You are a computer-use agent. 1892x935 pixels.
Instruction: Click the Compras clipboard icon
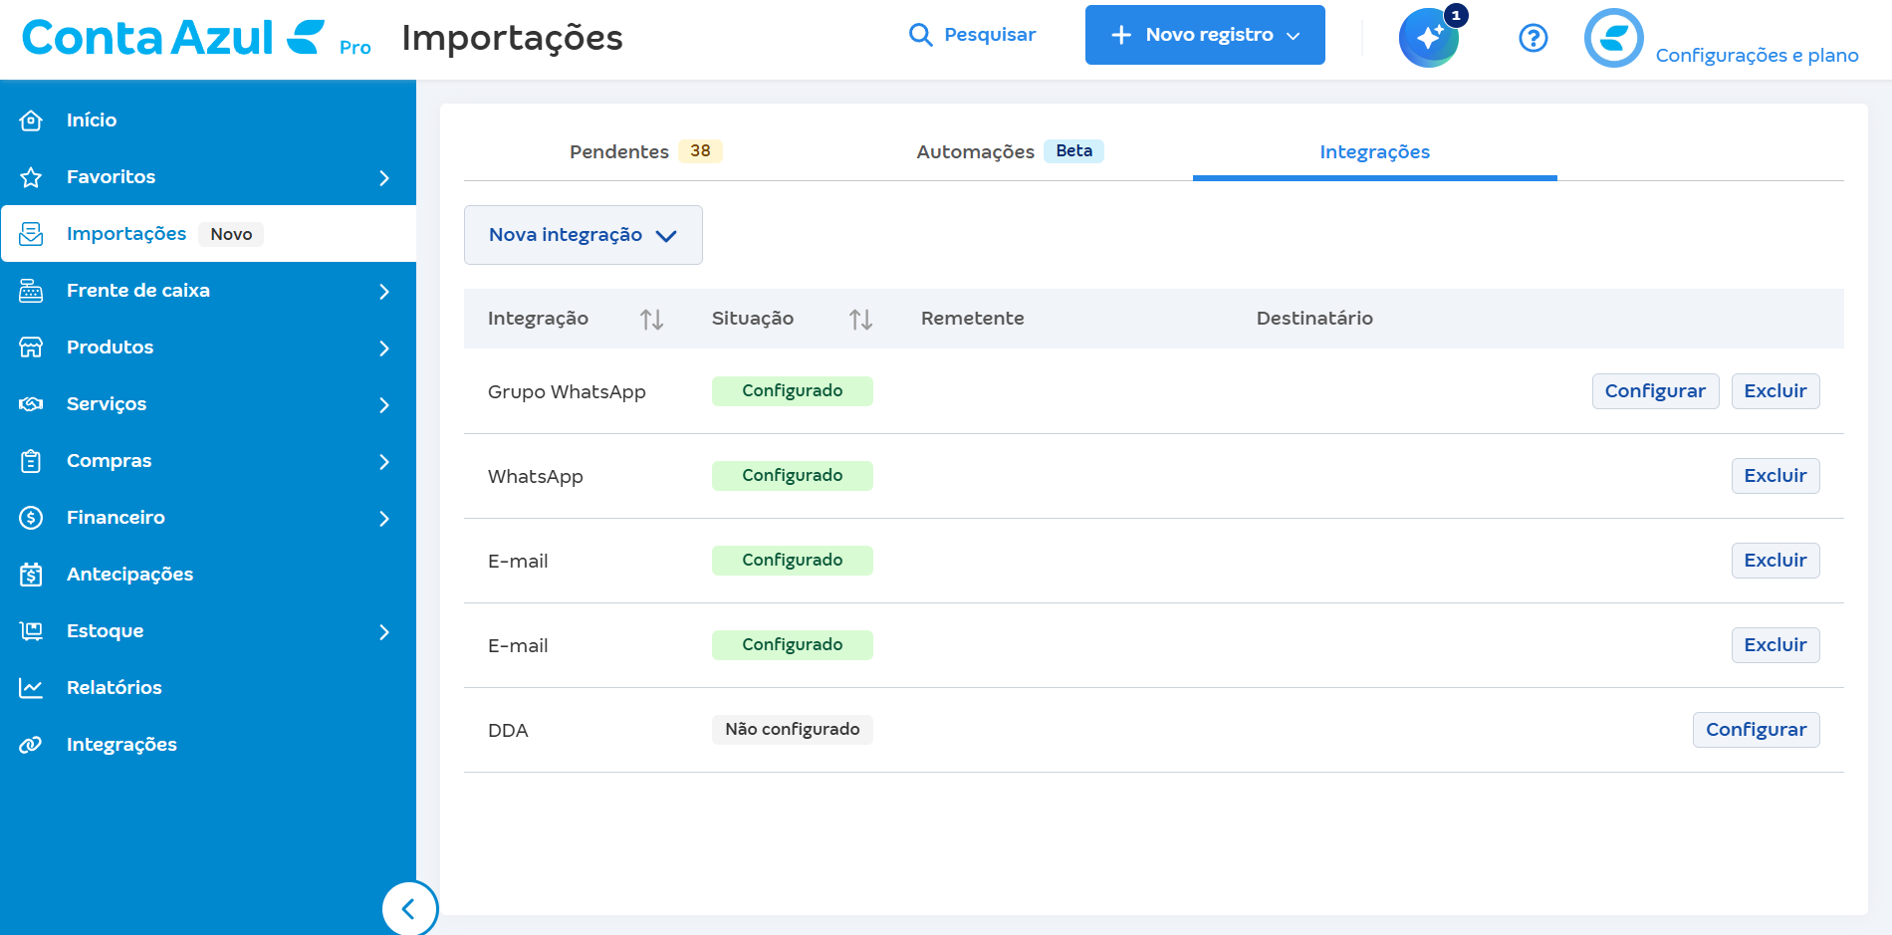click(x=31, y=461)
